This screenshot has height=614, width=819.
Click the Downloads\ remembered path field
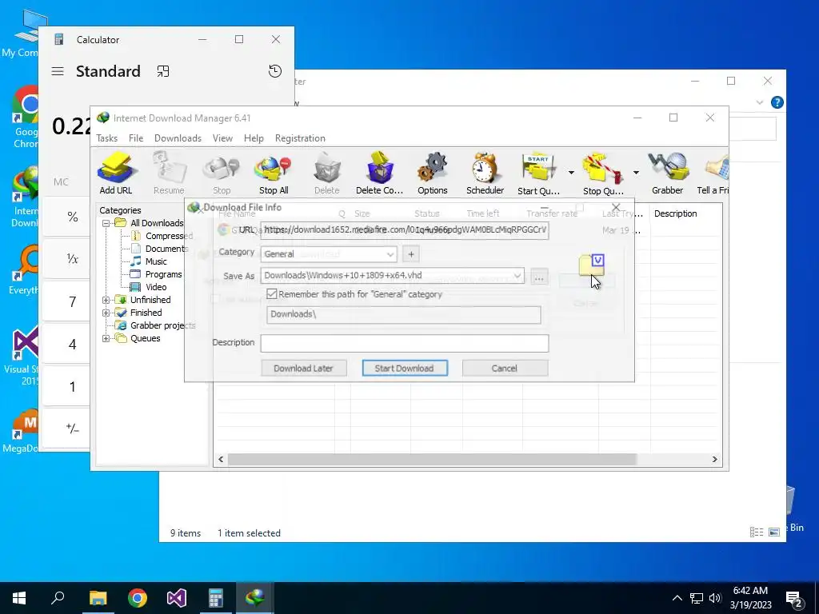(x=404, y=314)
